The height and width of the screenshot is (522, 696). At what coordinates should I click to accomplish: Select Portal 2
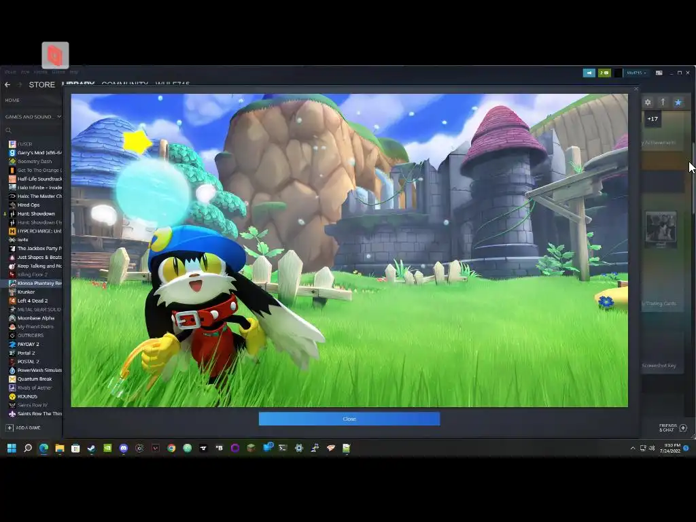(35, 353)
